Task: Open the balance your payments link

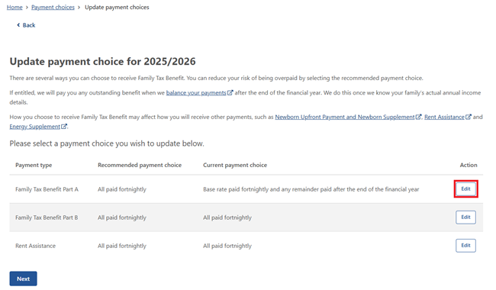Action: 196,93
